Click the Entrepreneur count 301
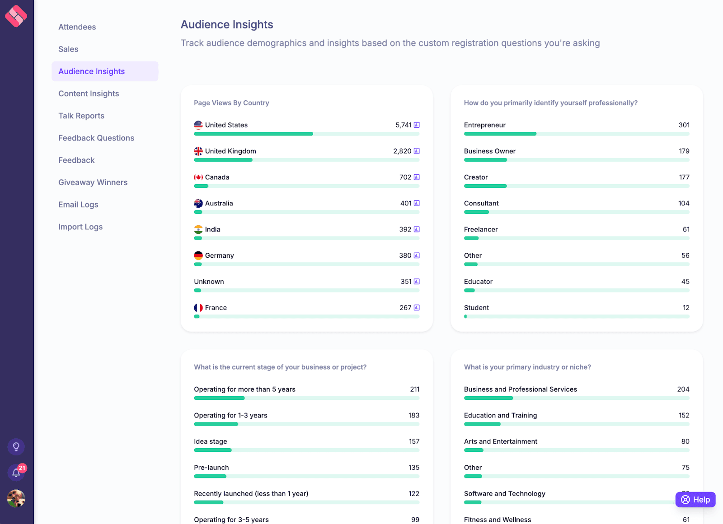 point(684,125)
